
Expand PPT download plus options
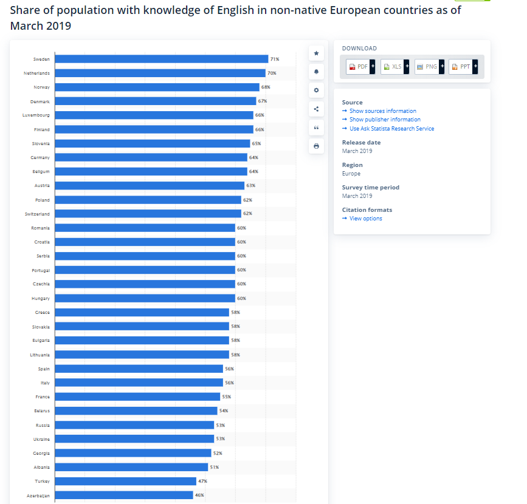[x=475, y=66]
